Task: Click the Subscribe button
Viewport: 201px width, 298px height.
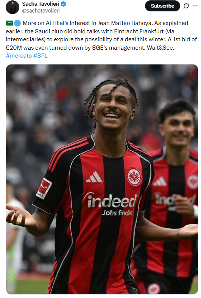Action: pos(162,6)
